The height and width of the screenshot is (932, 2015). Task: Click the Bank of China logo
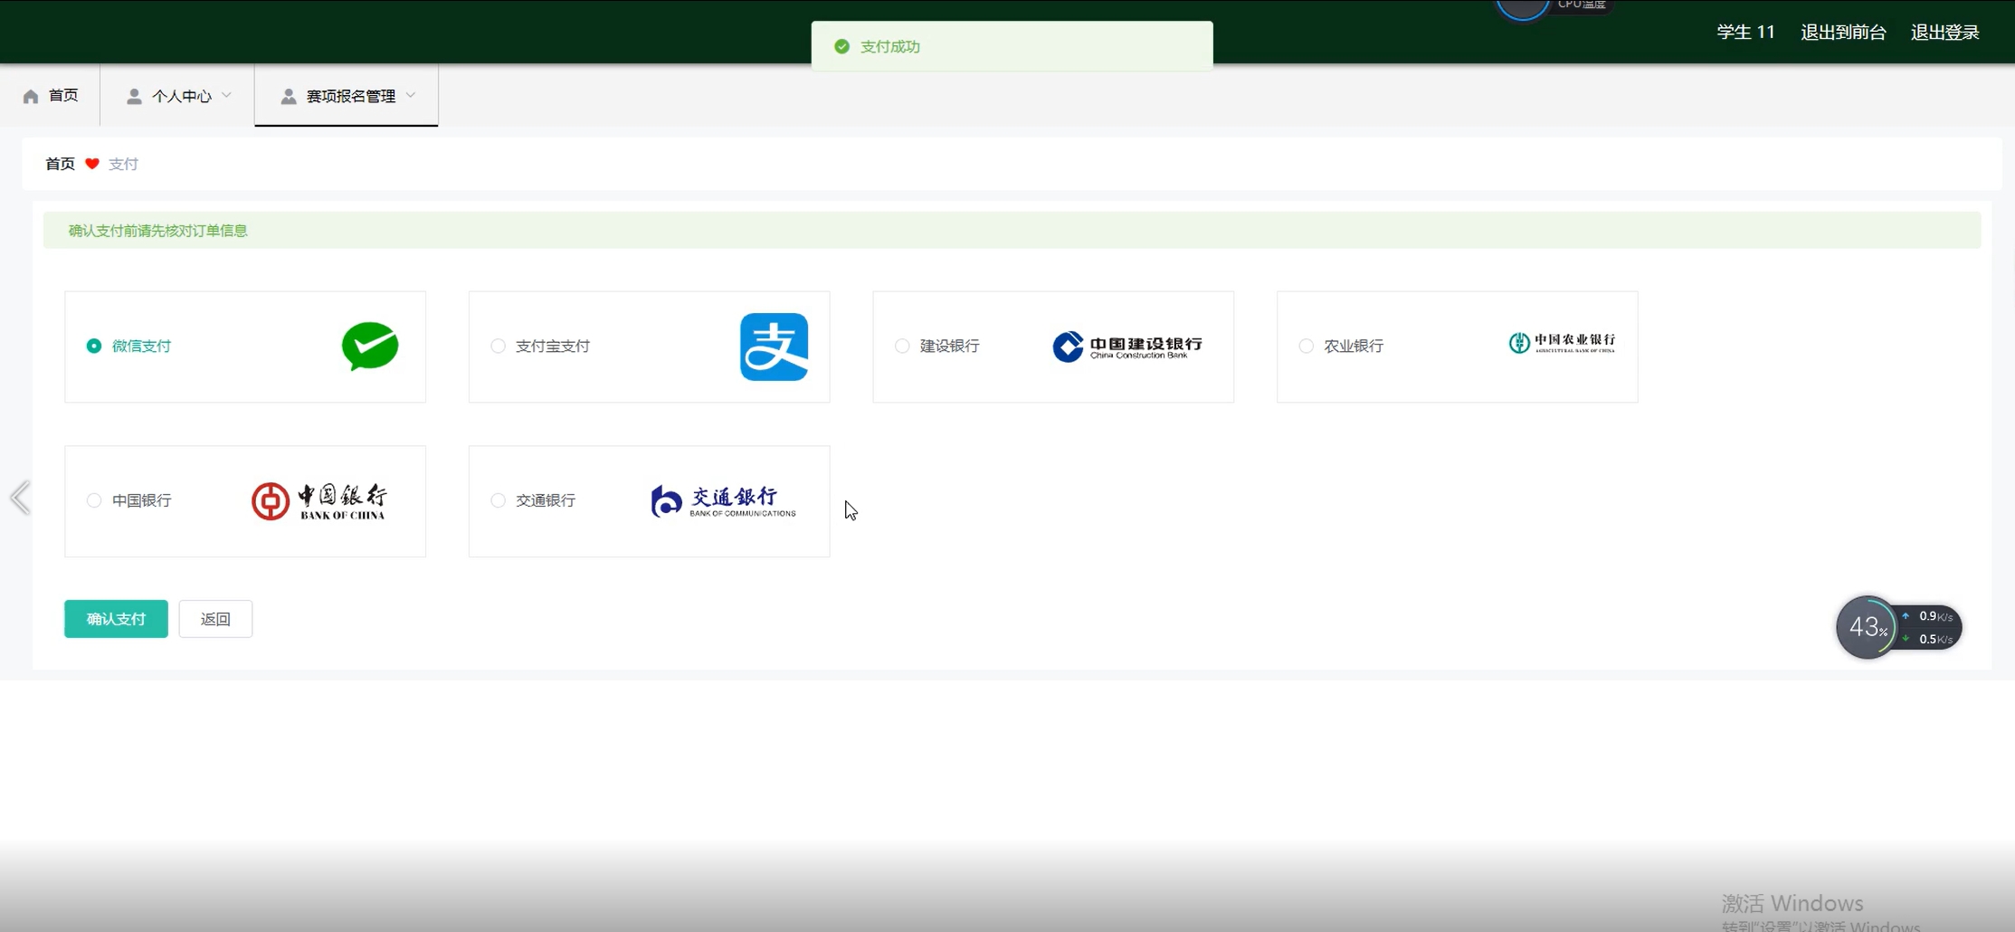[318, 501]
